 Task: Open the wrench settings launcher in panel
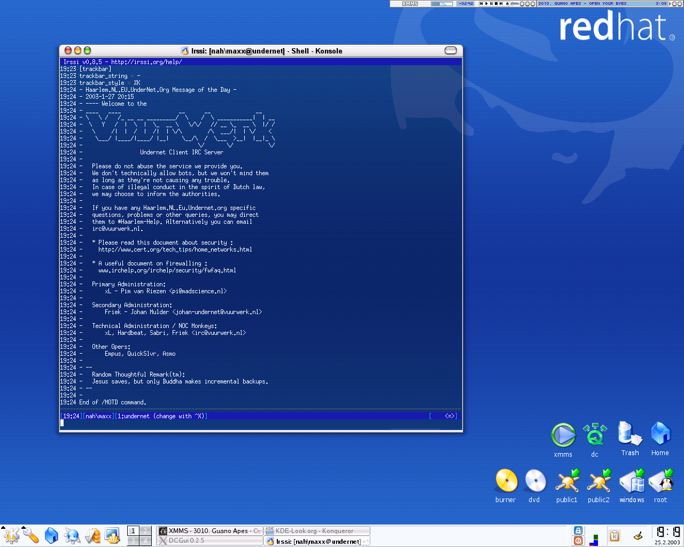coord(30,535)
